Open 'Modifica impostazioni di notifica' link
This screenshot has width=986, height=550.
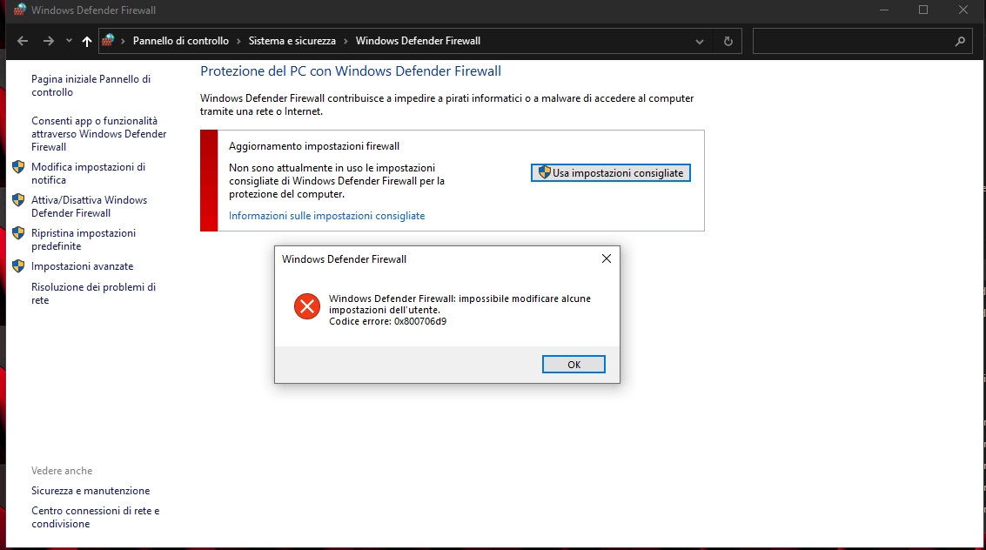coord(88,173)
